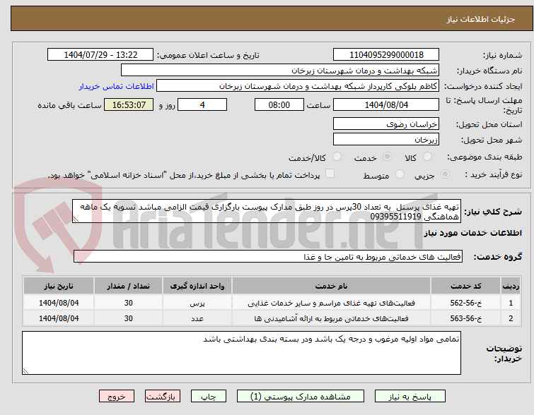Click the requester field کاظم بلوکی
The height and width of the screenshot is (415, 534).
pos(298,86)
